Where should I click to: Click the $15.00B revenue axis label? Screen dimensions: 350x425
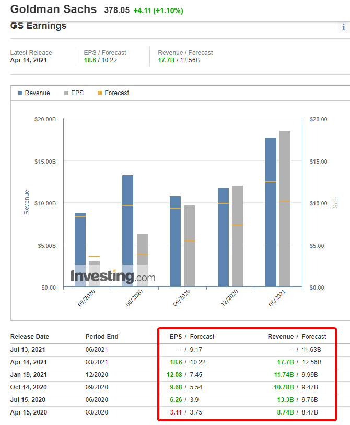tap(45, 162)
